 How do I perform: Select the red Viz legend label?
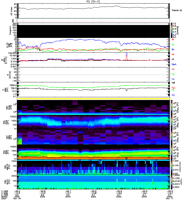tap(173, 69)
